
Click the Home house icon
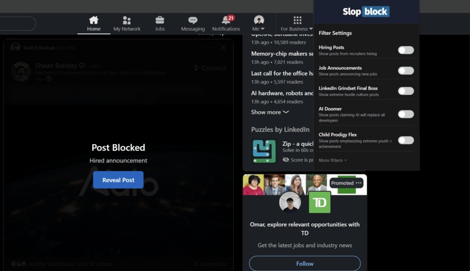coord(94,20)
